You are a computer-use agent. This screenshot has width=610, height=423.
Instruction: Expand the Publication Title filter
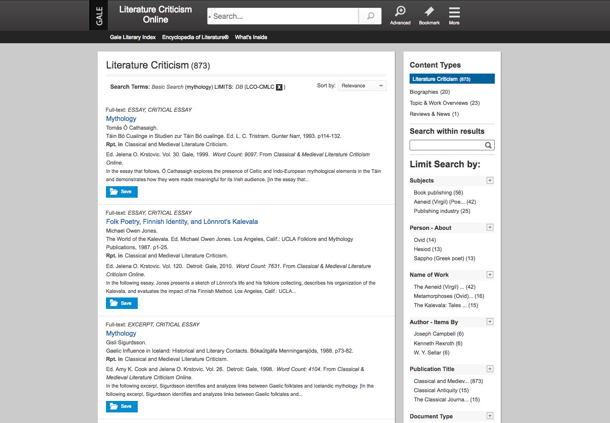[x=490, y=369]
